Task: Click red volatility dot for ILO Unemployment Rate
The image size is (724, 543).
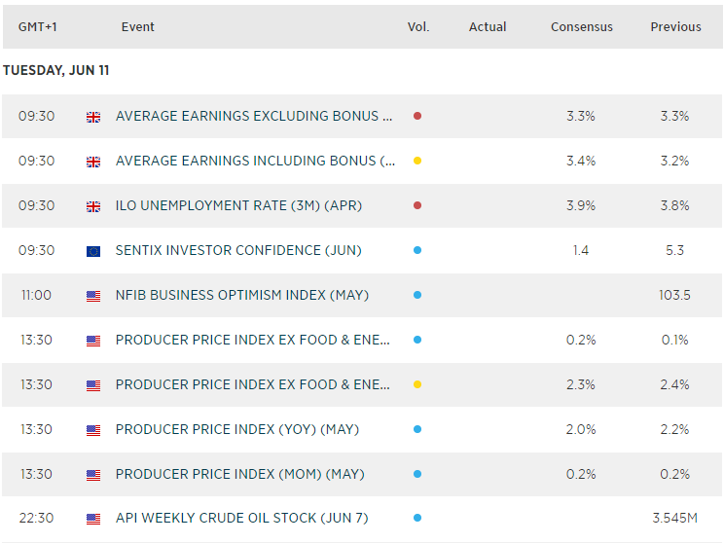Action: 417,205
